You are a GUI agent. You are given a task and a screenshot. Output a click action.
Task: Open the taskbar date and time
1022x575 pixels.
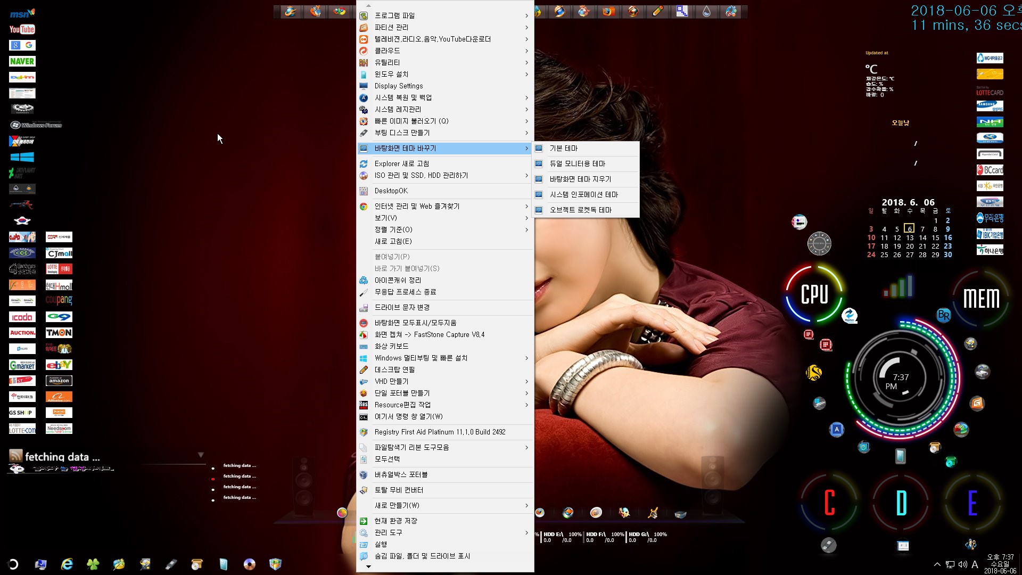1000,564
